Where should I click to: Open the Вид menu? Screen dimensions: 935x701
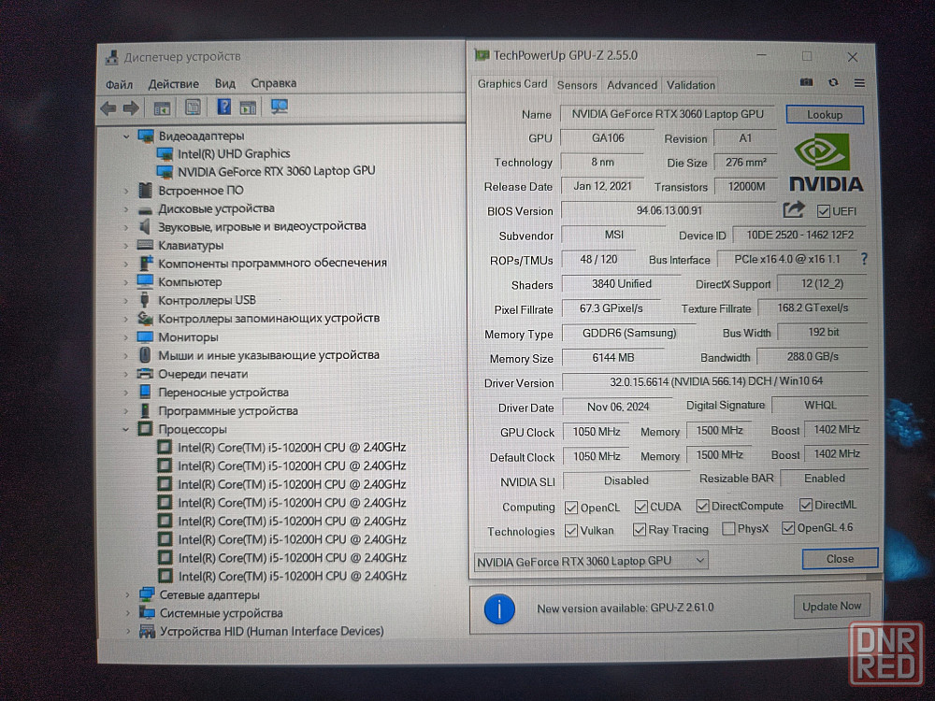coord(224,83)
